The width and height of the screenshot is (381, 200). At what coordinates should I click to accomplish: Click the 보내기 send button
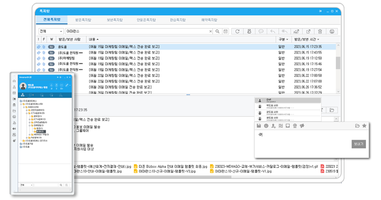pos(359,144)
